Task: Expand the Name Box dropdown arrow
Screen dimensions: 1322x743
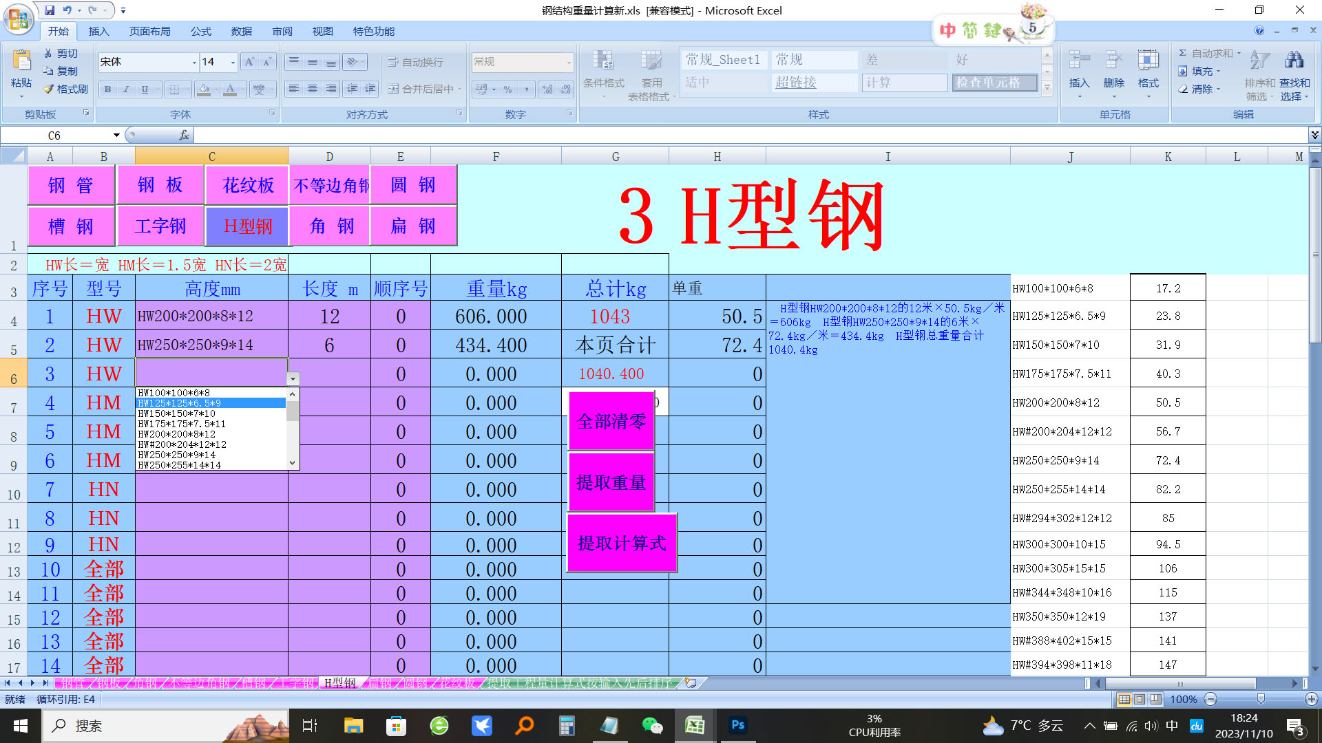Action: coord(116,135)
